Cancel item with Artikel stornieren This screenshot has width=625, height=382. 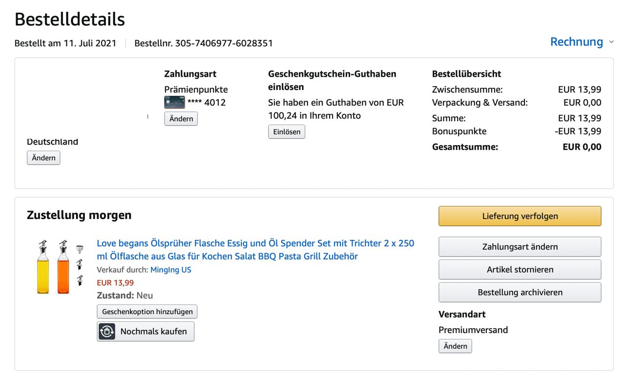click(520, 270)
